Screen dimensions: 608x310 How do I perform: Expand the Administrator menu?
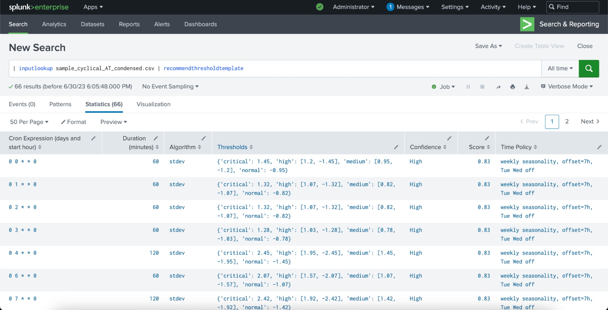coord(353,7)
